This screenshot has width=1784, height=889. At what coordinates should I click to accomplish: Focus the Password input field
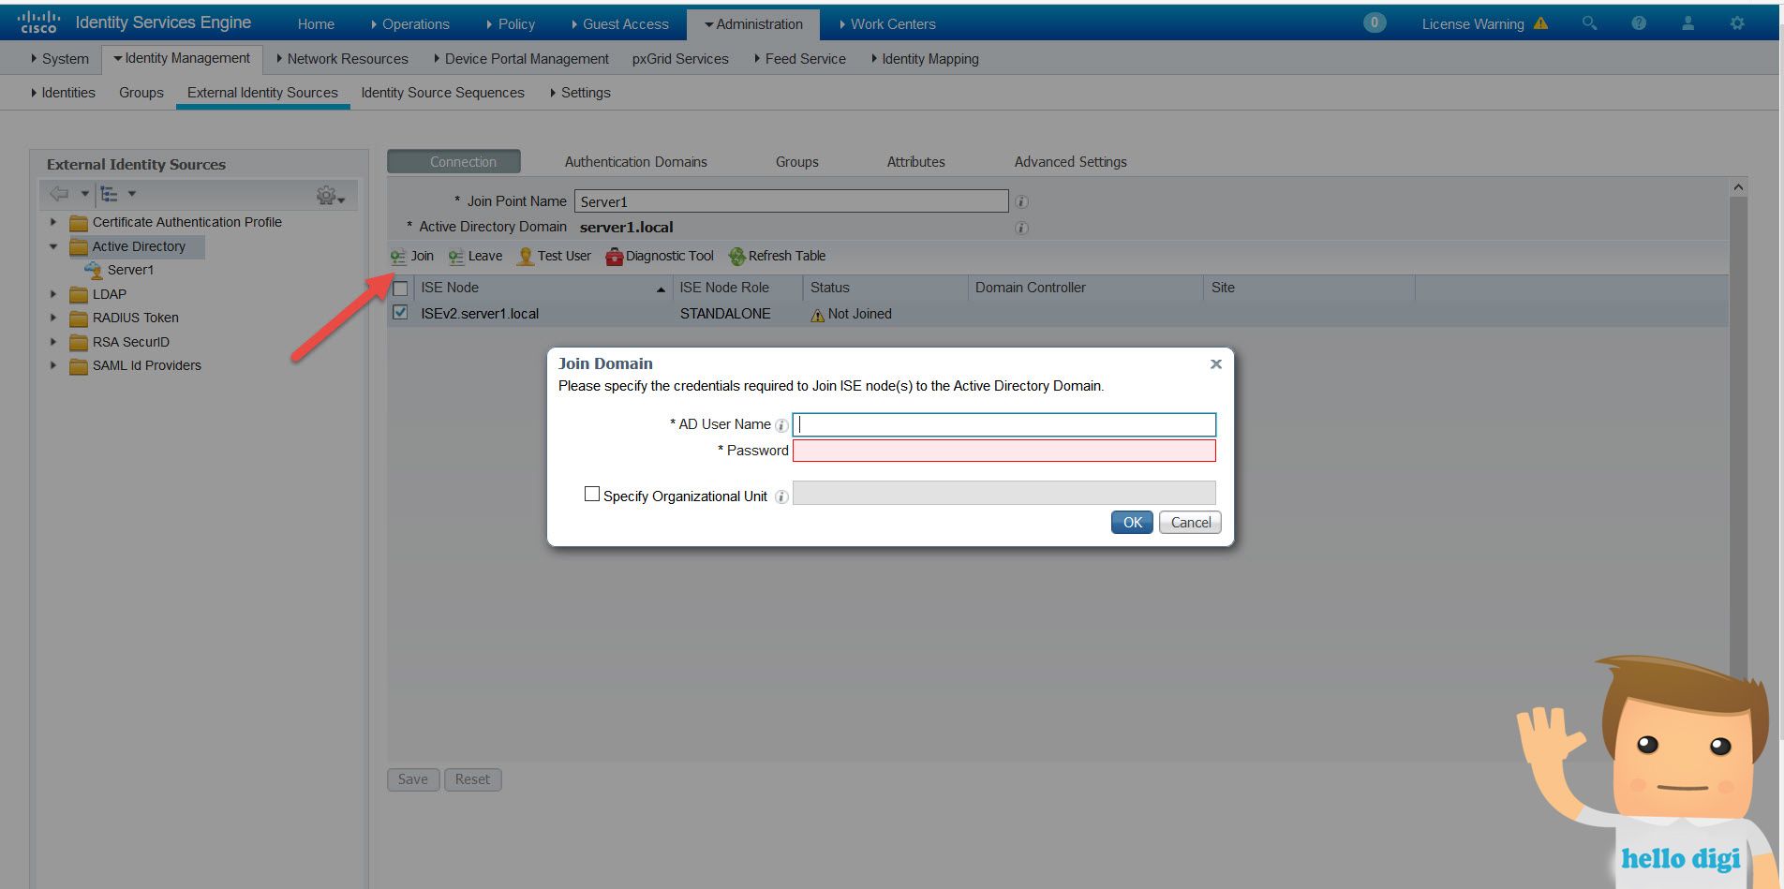point(1004,451)
